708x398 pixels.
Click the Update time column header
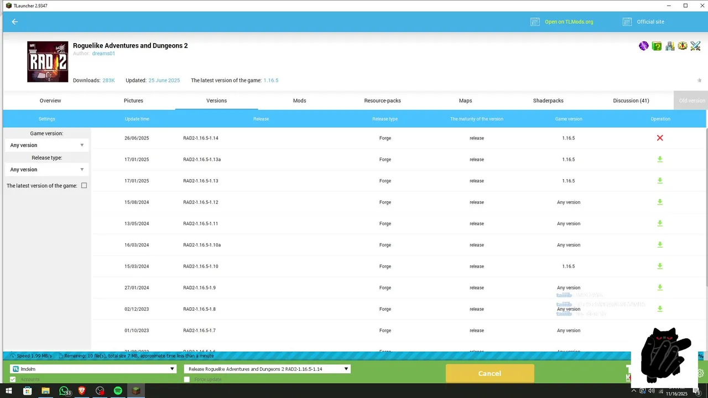click(137, 119)
